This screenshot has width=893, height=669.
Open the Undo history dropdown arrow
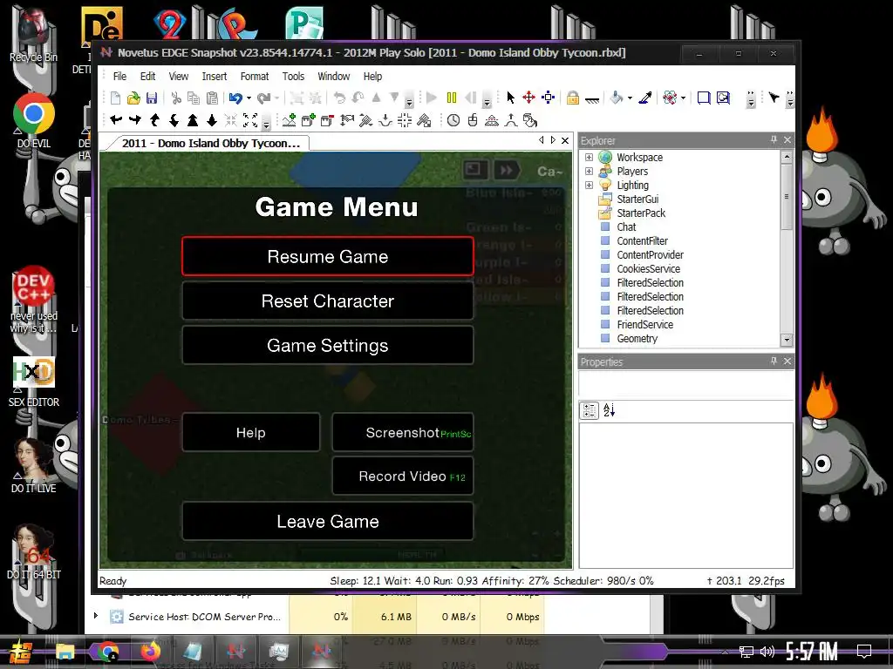(x=249, y=98)
